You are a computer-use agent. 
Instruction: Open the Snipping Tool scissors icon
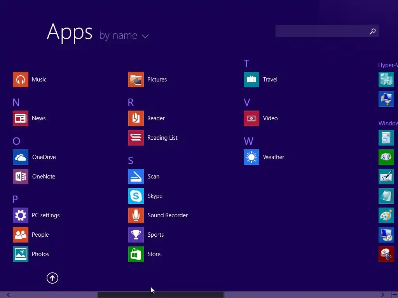point(386,254)
